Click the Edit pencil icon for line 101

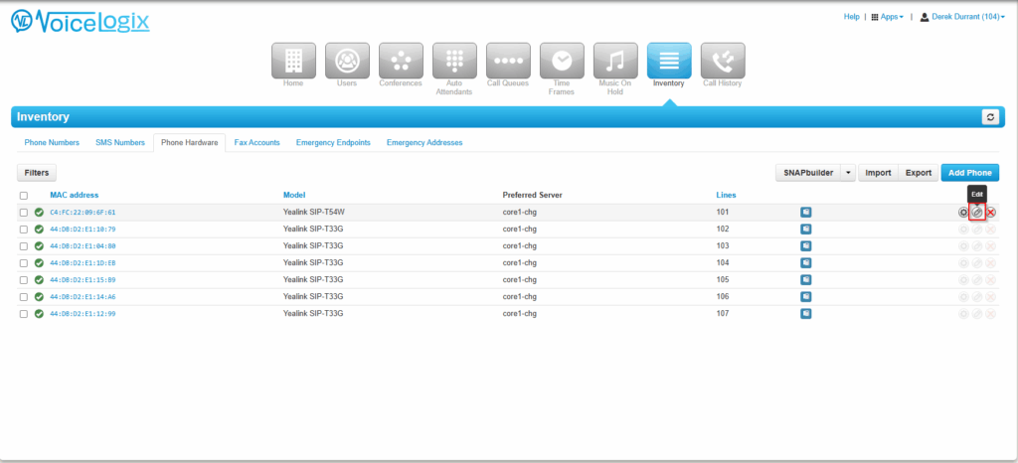coord(977,212)
